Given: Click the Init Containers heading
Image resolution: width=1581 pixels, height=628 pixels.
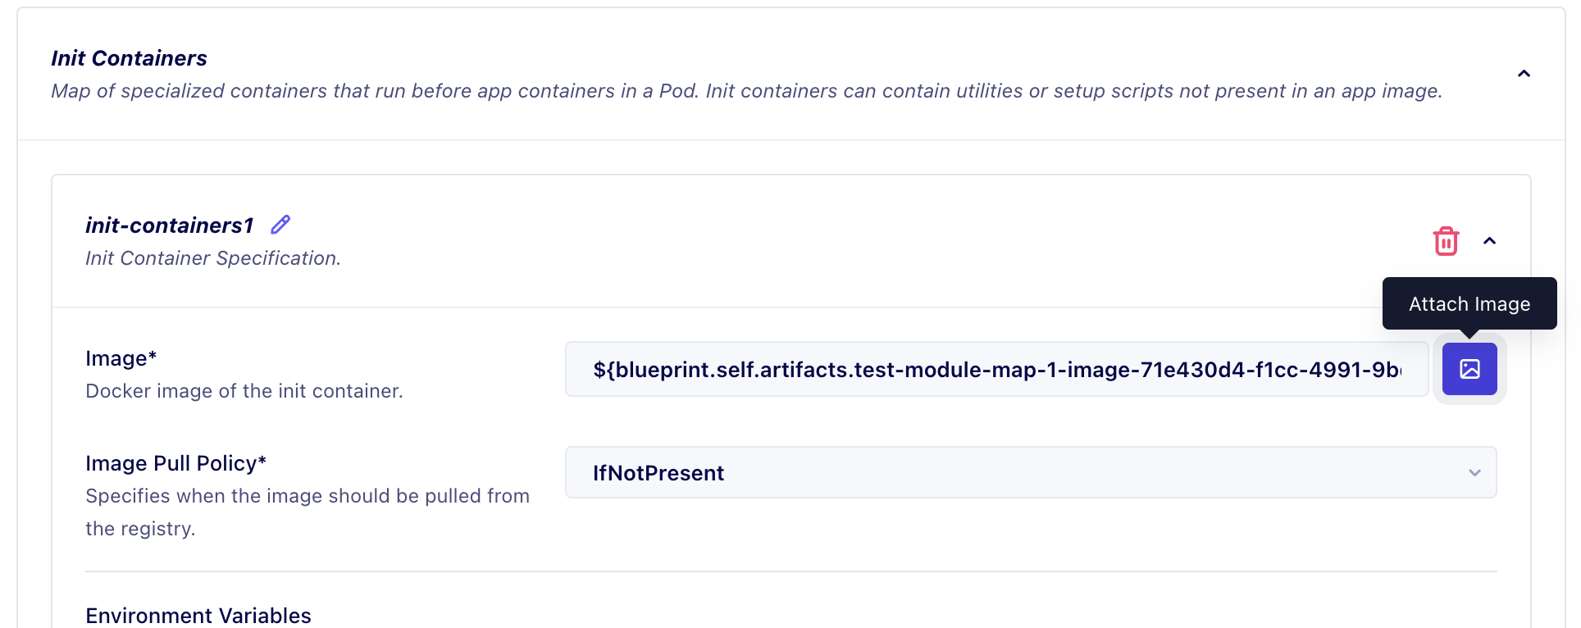Looking at the screenshot, I should pyautogui.click(x=129, y=58).
